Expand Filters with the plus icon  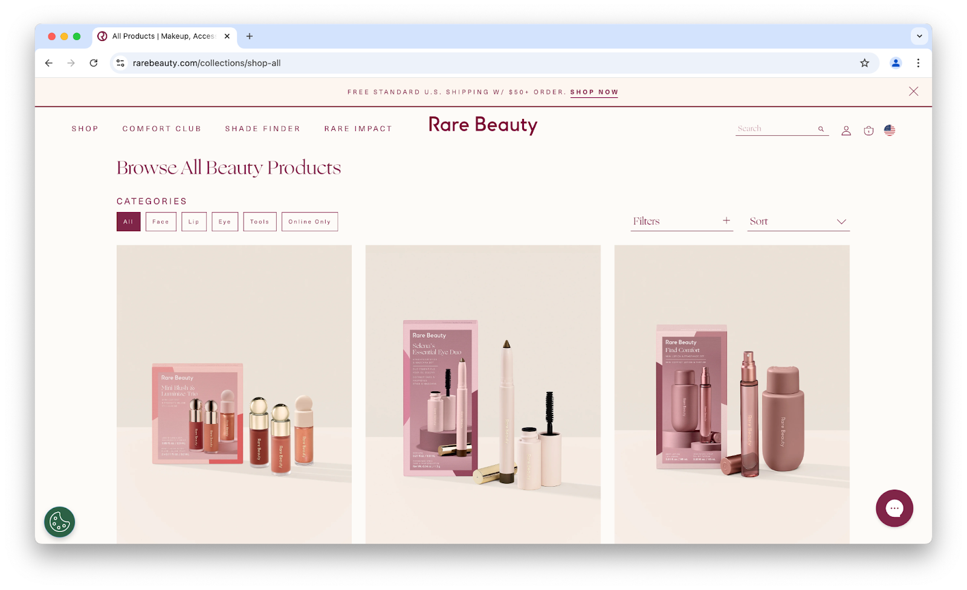click(x=726, y=221)
